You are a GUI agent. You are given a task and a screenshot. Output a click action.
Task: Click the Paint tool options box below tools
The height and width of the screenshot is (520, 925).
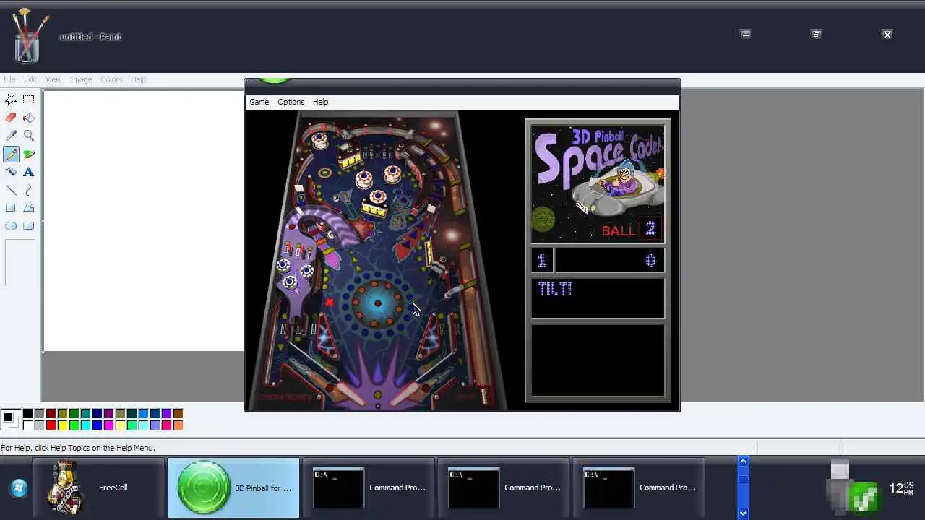pos(20,262)
